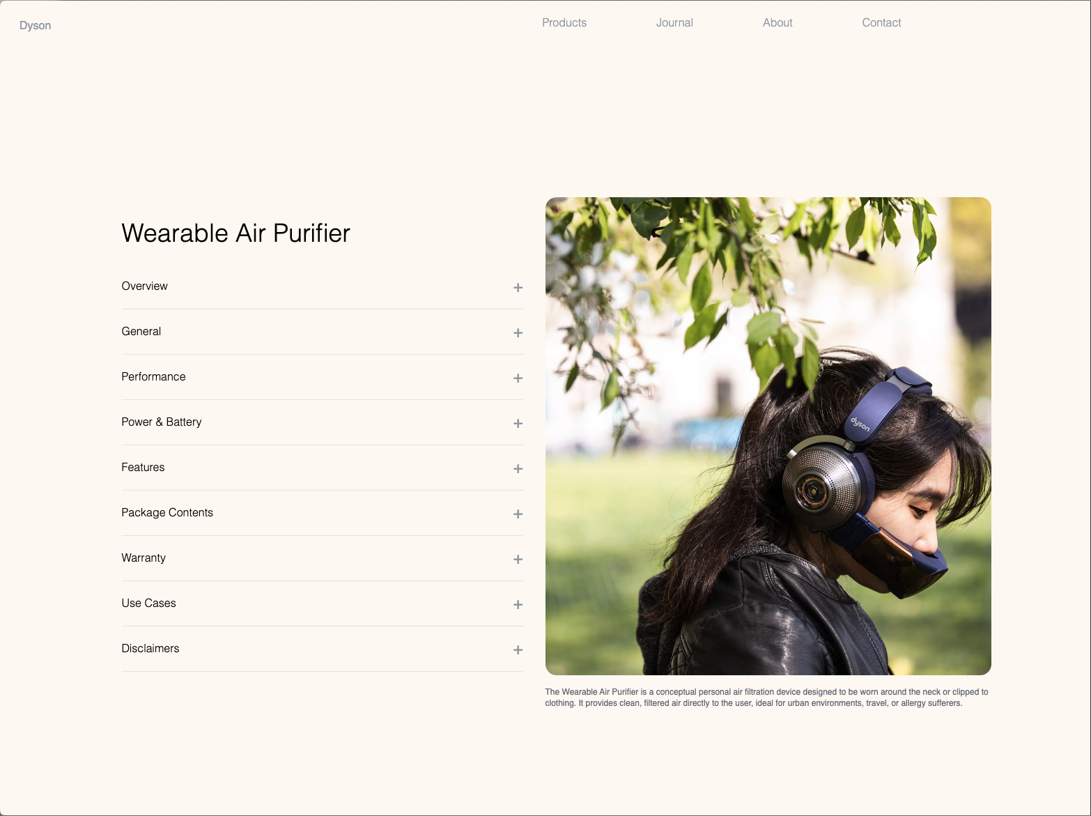Expand the Performance row label

[153, 376]
